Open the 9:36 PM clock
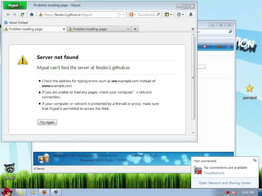Viewport: 262px width, 196px height. click(248, 192)
